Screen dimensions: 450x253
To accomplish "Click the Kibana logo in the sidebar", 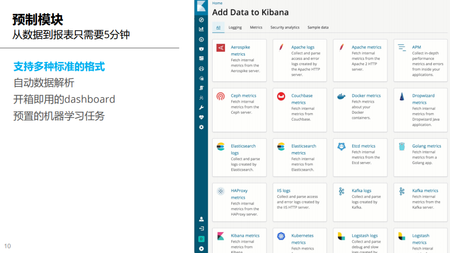I will point(201,6).
